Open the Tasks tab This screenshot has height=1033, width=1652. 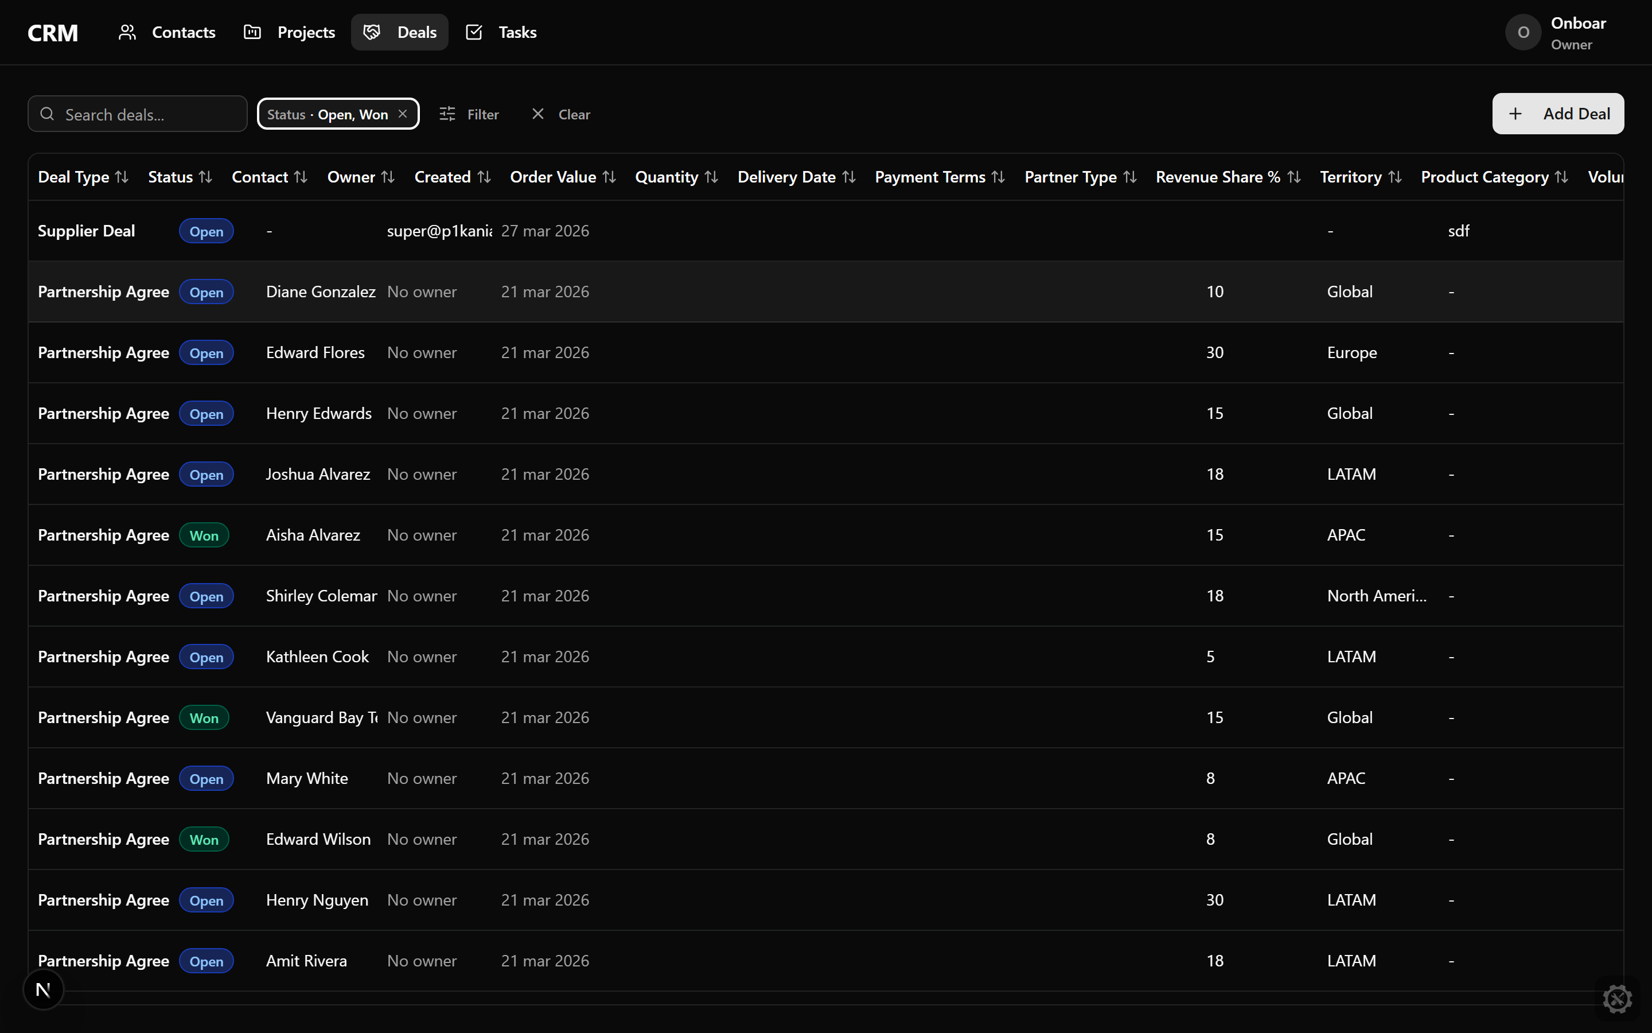click(x=516, y=32)
